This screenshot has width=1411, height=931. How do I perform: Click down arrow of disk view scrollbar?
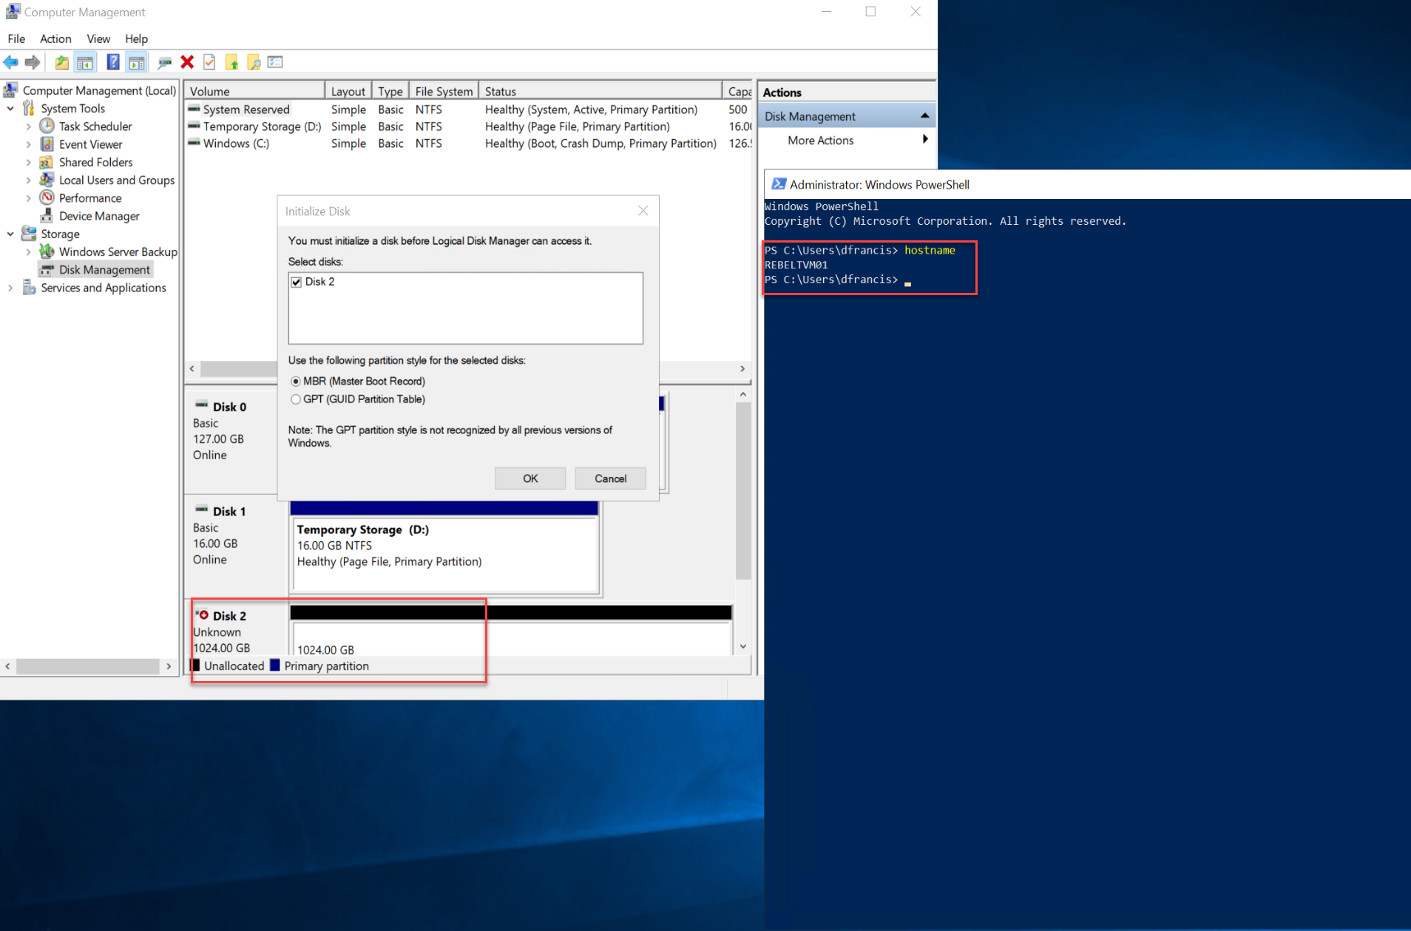pyautogui.click(x=743, y=646)
